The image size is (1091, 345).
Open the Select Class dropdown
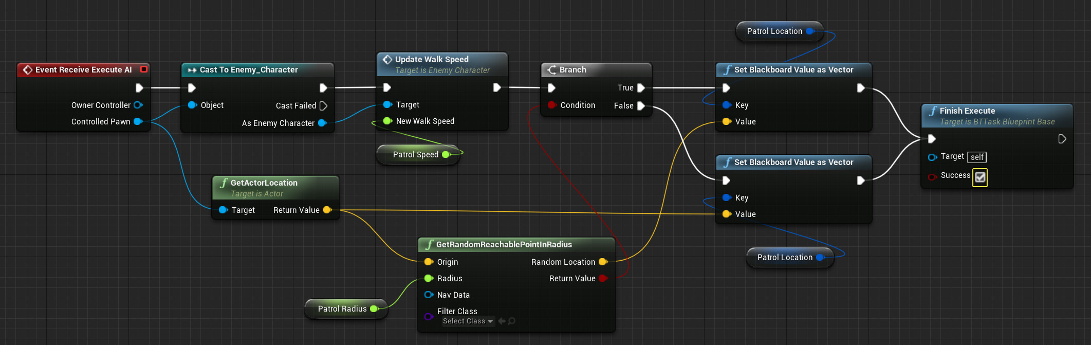468,321
